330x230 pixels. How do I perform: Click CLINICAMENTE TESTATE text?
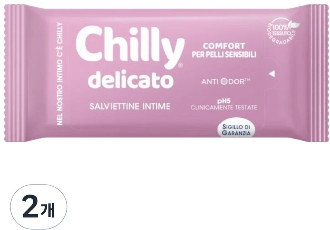click(x=224, y=108)
